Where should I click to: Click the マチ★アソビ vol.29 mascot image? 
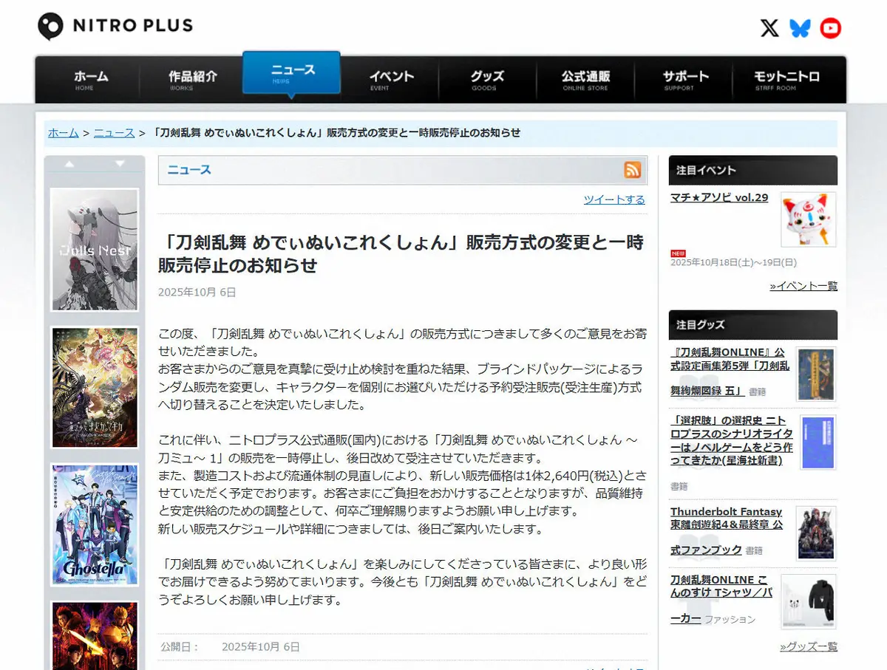point(808,219)
